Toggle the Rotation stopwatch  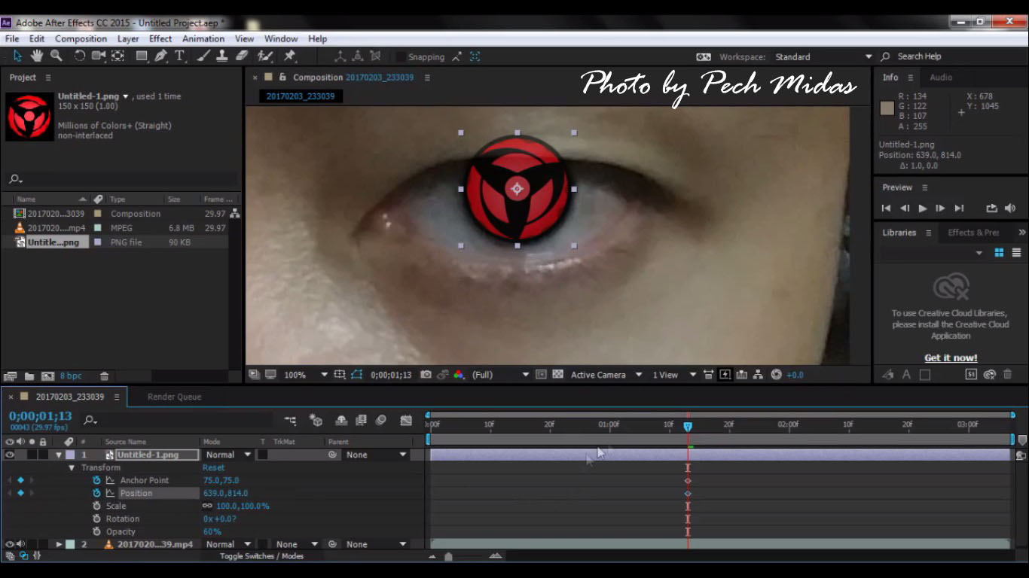coord(96,519)
